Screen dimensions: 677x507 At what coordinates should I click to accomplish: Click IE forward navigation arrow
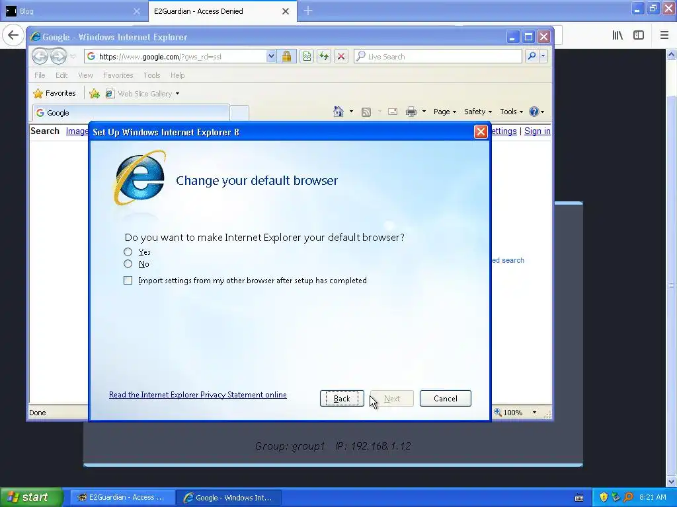(x=58, y=56)
